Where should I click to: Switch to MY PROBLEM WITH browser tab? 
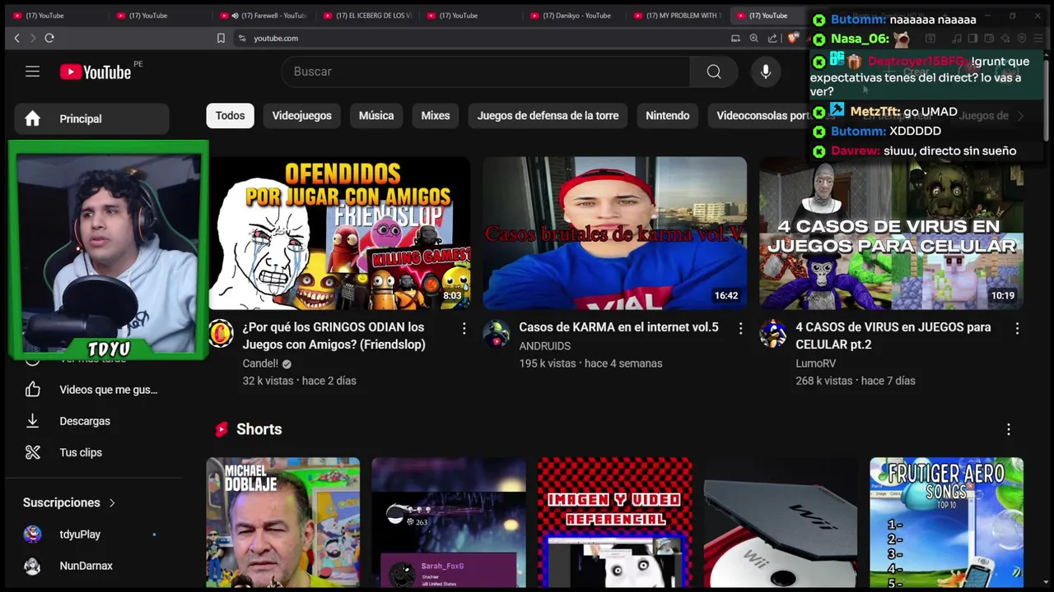tap(677, 15)
